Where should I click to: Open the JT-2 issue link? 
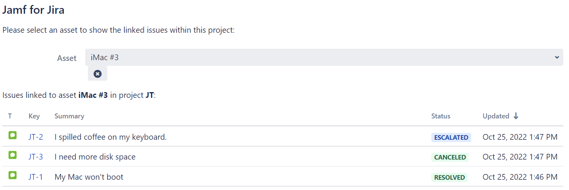[36, 137]
